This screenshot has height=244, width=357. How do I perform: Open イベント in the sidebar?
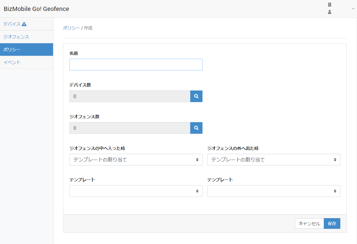click(x=12, y=62)
